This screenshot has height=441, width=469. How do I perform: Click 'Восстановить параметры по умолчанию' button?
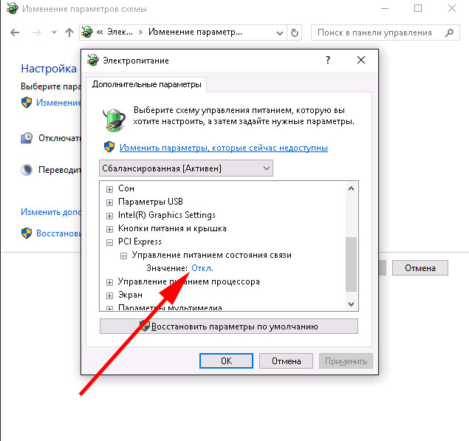[229, 326]
